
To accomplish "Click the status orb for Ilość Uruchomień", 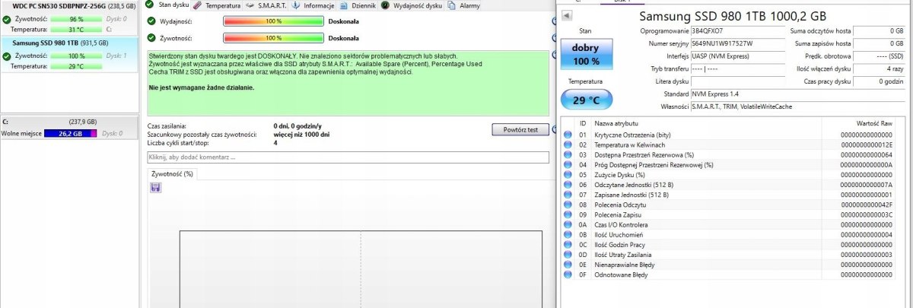I will tap(568, 234).
